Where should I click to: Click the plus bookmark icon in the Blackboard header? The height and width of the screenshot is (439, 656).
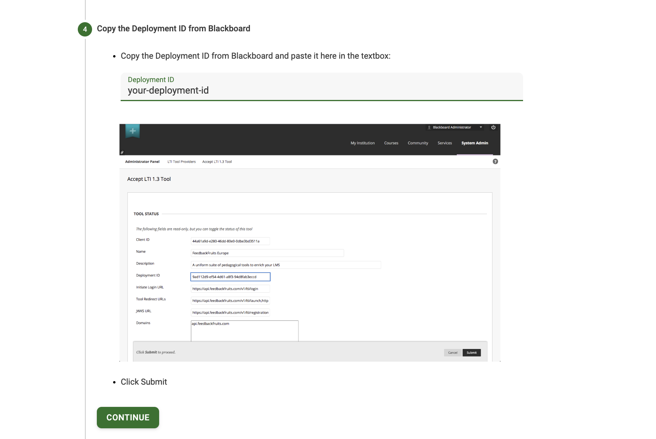pos(133,131)
